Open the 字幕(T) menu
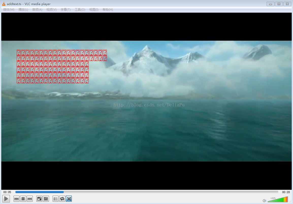Image resolution: width=293 pixels, height=204 pixels. 66,10
